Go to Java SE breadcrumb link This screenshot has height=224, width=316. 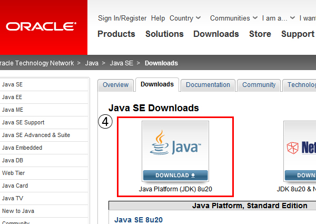click(x=122, y=63)
